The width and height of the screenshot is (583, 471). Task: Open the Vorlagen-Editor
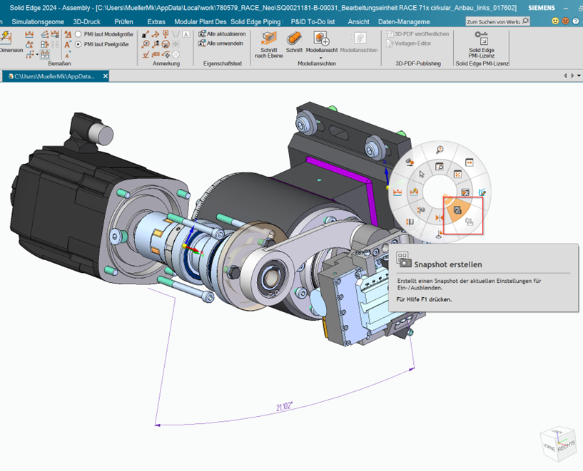tap(409, 43)
